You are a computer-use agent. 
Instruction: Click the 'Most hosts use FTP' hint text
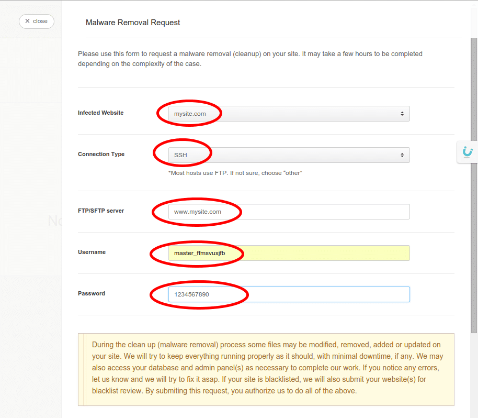[x=235, y=173]
